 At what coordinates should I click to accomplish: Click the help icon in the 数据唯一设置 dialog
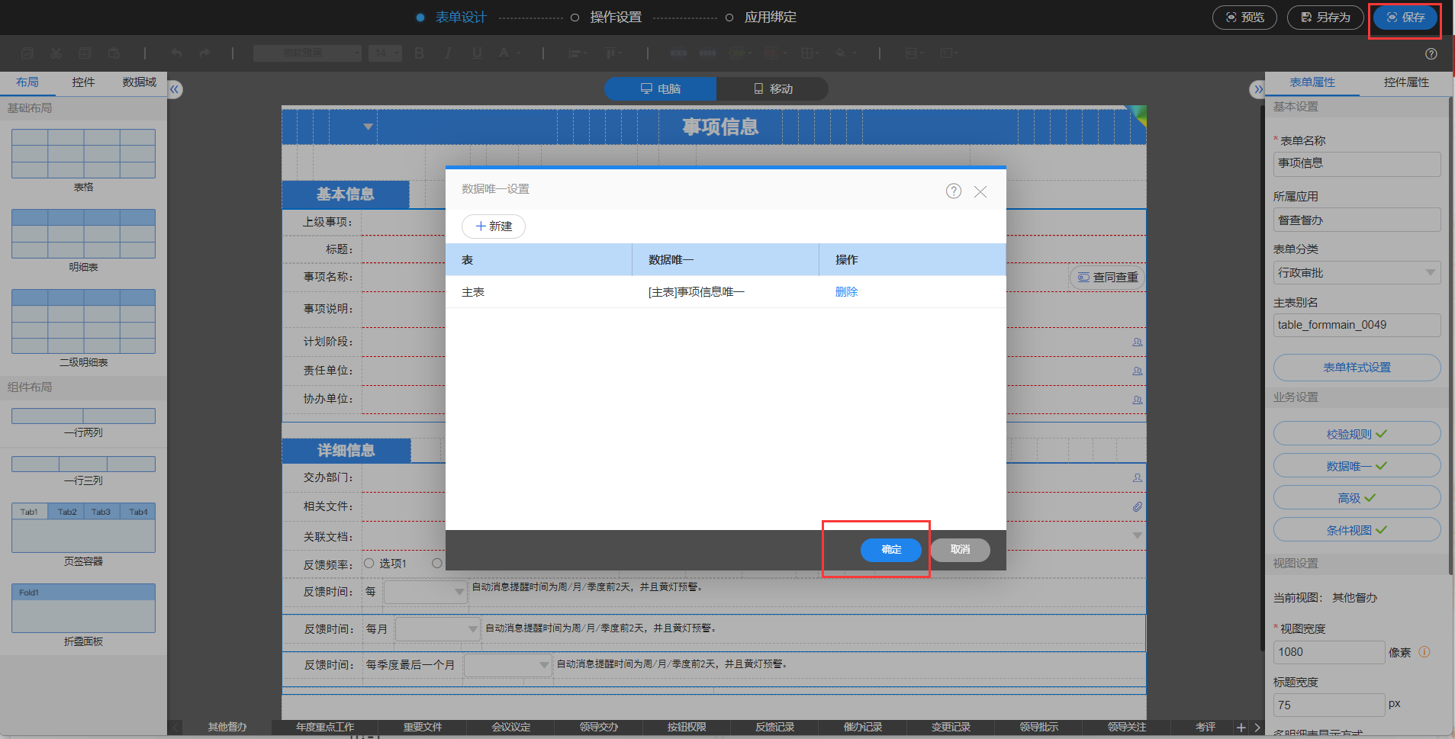point(953,191)
